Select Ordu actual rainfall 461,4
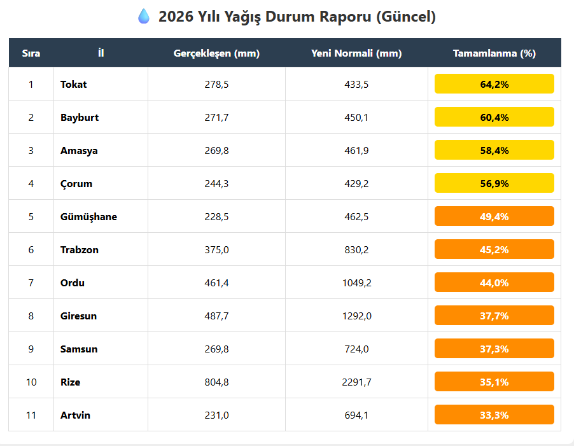Image resolution: width=574 pixels, height=446 pixels. (216, 283)
